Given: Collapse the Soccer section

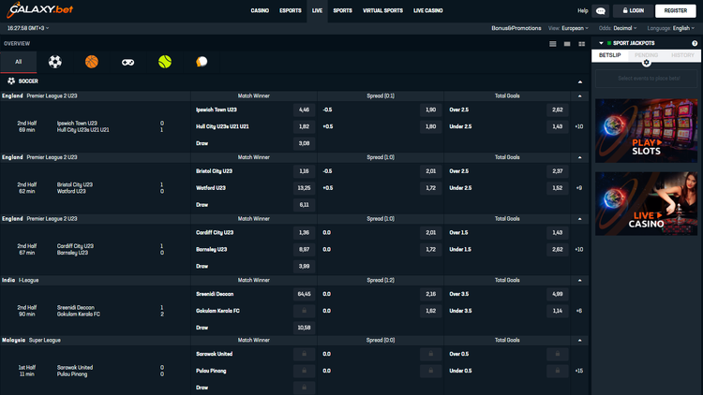Looking at the screenshot, I should click(x=580, y=81).
